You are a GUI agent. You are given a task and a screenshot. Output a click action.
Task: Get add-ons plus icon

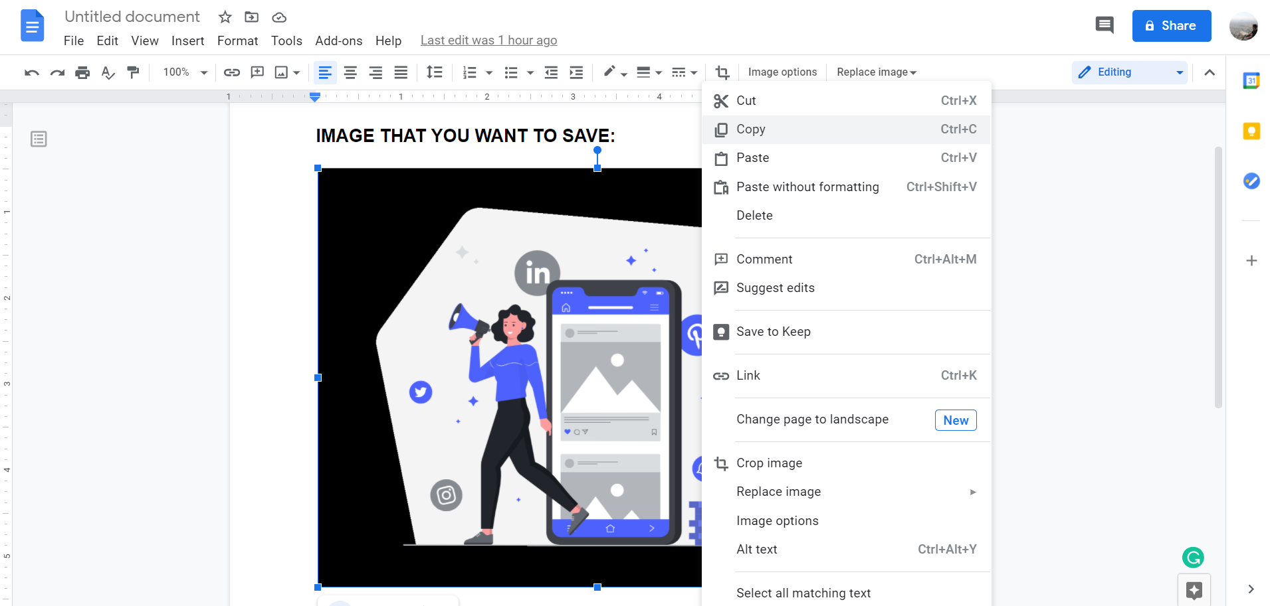click(x=1251, y=261)
